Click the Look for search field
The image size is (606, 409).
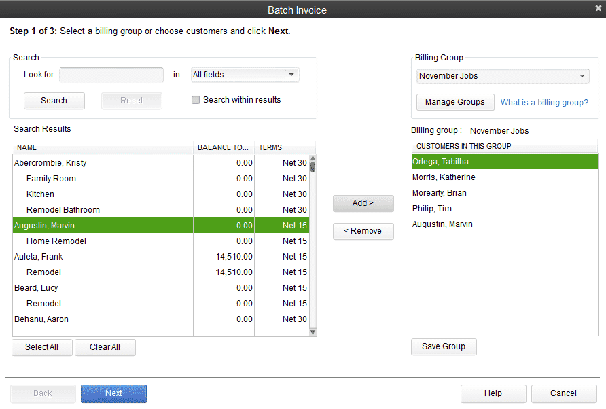(111, 75)
